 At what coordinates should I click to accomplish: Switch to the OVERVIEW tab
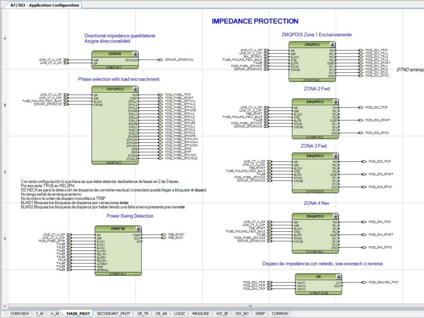click(x=20, y=314)
